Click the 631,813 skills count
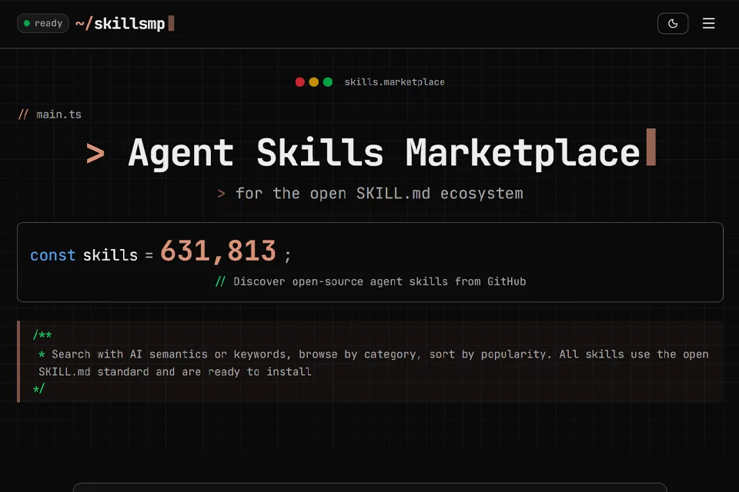 (218, 251)
